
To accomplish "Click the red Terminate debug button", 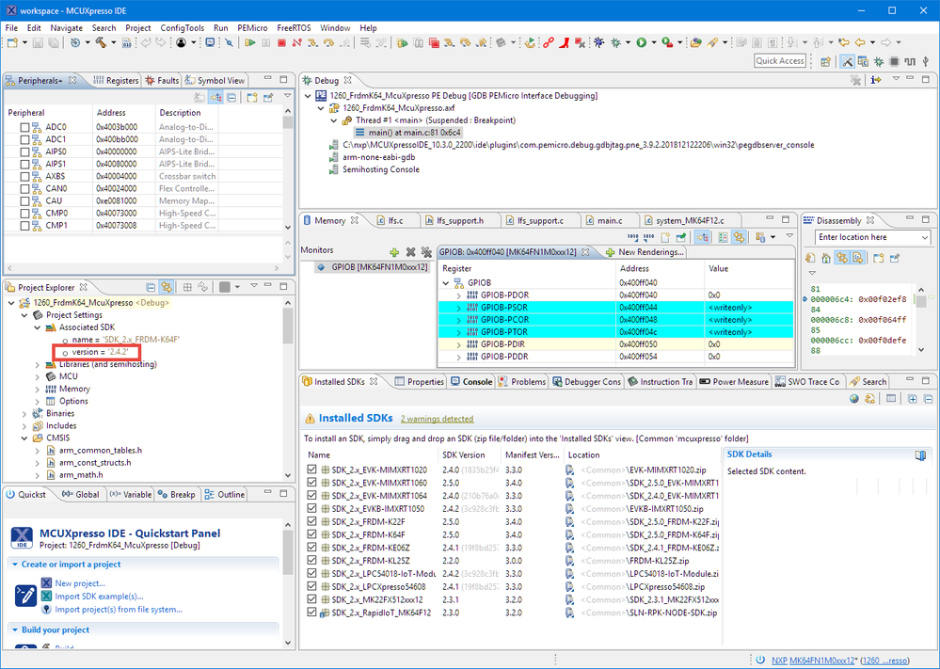I will click(281, 43).
